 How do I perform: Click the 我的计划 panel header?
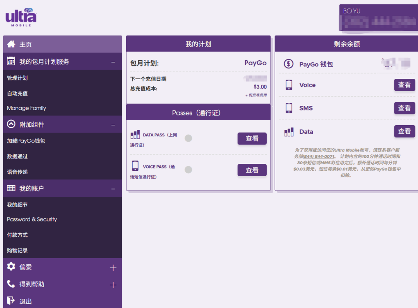click(198, 44)
